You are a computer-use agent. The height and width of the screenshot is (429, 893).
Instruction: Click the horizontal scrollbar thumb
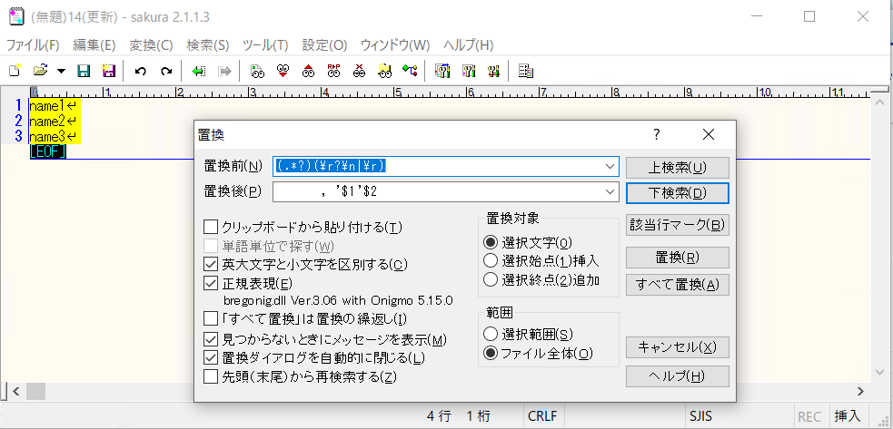pyautogui.click(x=35, y=392)
